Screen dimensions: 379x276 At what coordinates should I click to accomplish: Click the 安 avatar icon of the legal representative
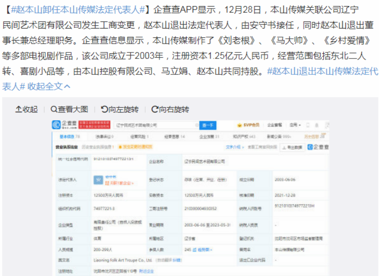tap(98, 180)
